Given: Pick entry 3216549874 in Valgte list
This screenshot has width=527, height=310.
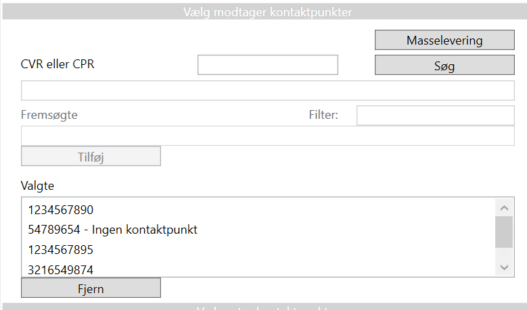Looking at the screenshot, I should point(61,269).
